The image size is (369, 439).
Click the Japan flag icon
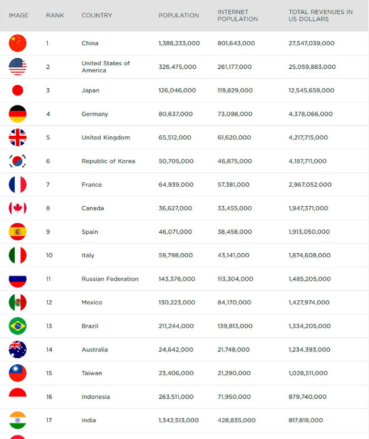tap(18, 90)
